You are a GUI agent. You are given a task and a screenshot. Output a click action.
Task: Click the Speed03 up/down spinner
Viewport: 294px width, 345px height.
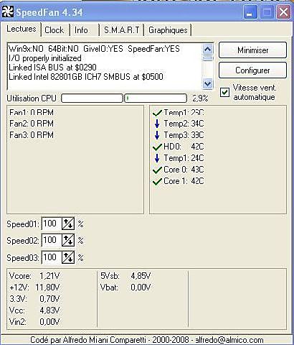(68, 257)
